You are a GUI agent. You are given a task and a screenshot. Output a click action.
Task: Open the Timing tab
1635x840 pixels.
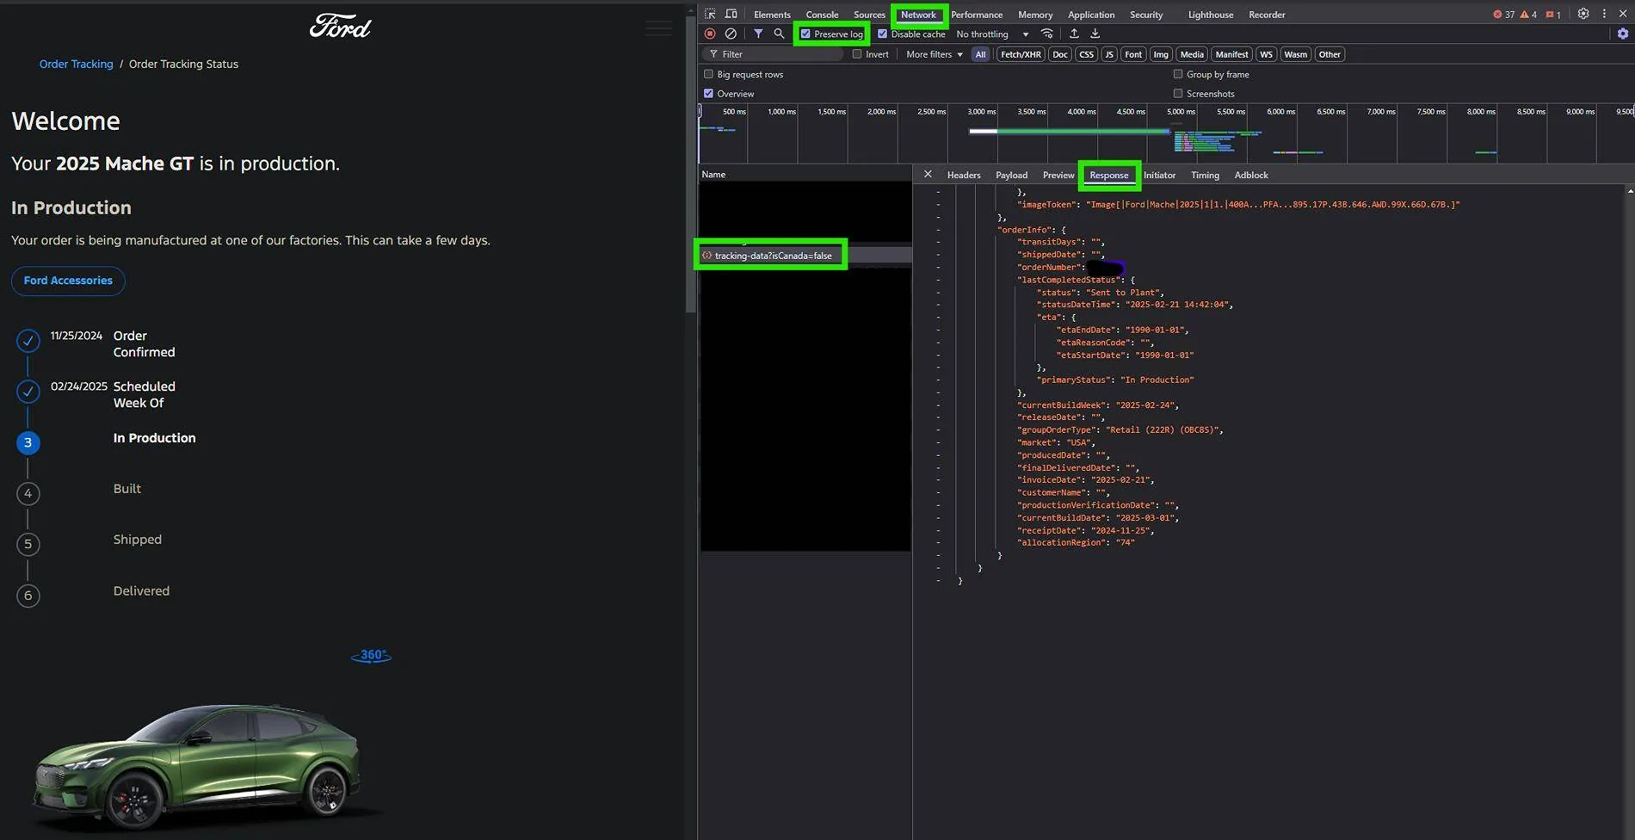(x=1205, y=175)
